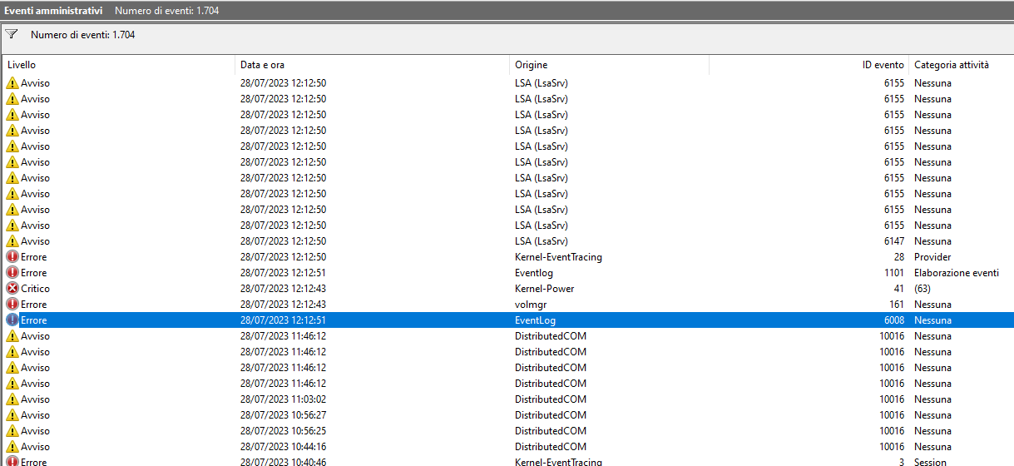Click Eventlog source in the 1101 row
This screenshot has width=1014, height=466.
(x=534, y=273)
